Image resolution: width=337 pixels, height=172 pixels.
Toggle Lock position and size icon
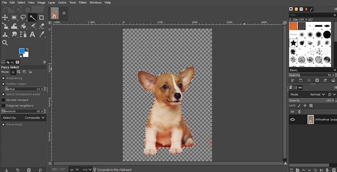click(x=305, y=105)
